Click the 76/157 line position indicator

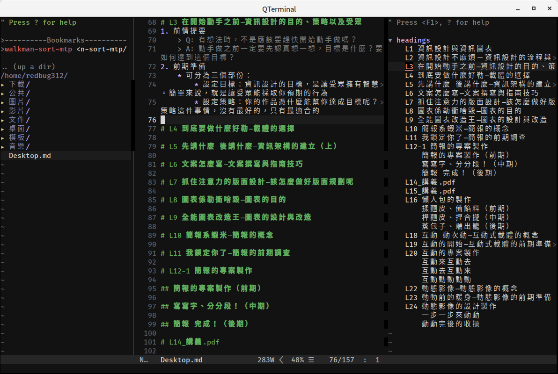[342, 360]
